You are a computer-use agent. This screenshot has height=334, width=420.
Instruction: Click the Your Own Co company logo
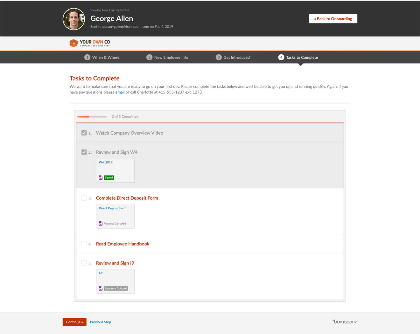(x=90, y=43)
